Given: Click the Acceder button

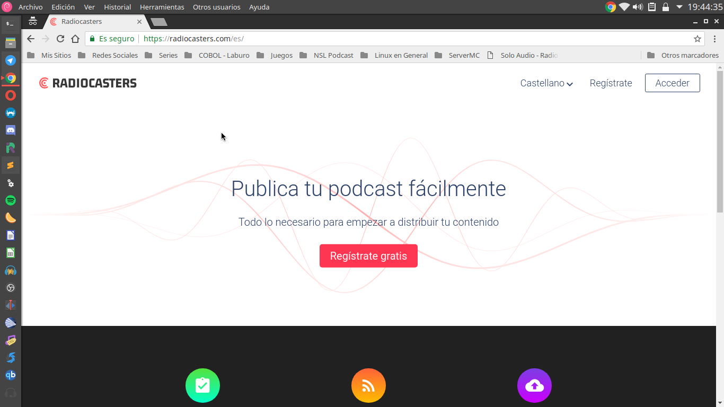Looking at the screenshot, I should 672,83.
